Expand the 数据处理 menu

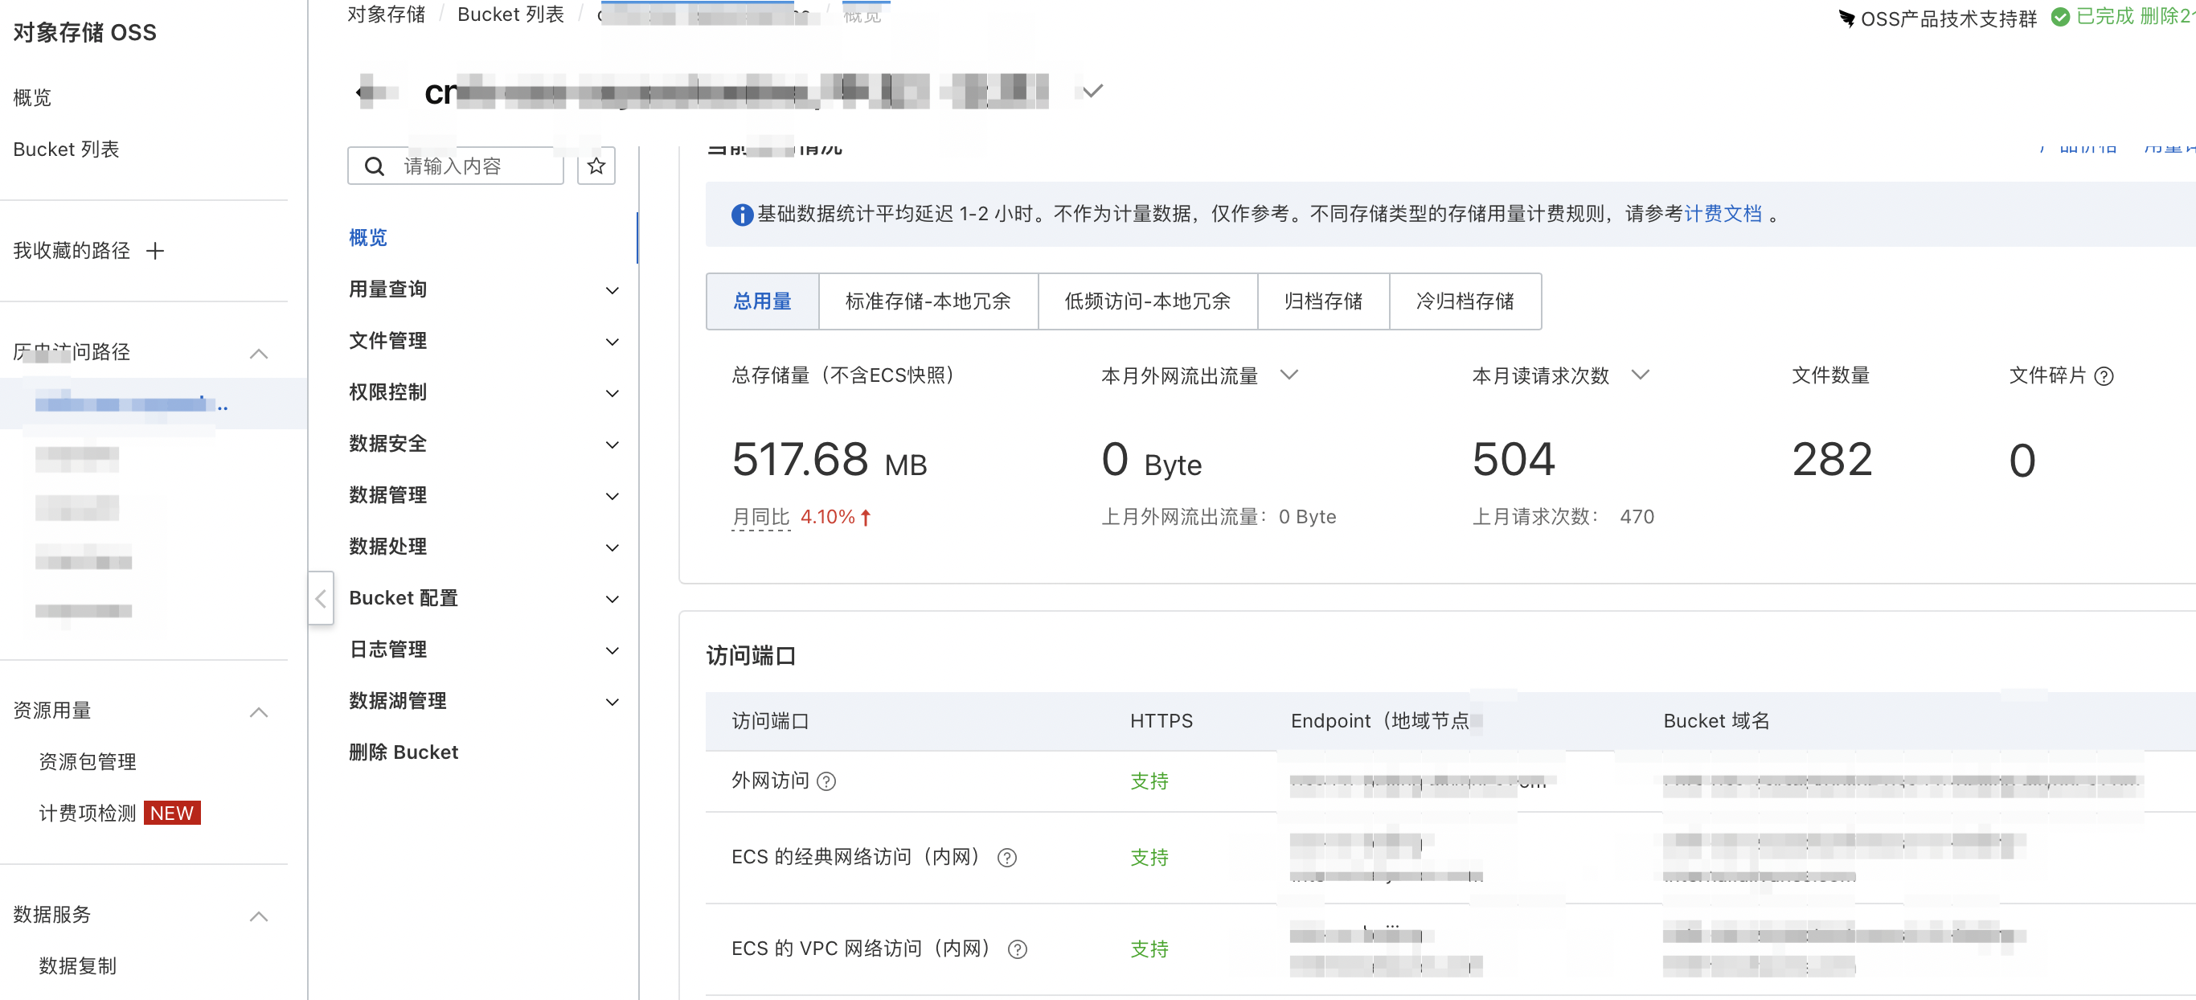point(611,547)
